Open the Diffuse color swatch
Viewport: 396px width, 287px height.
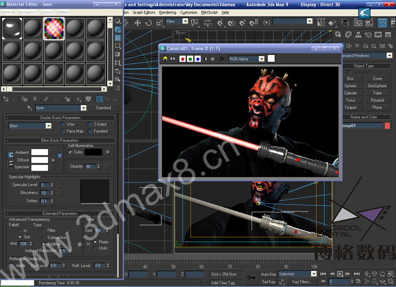pyautogui.click(x=40, y=160)
